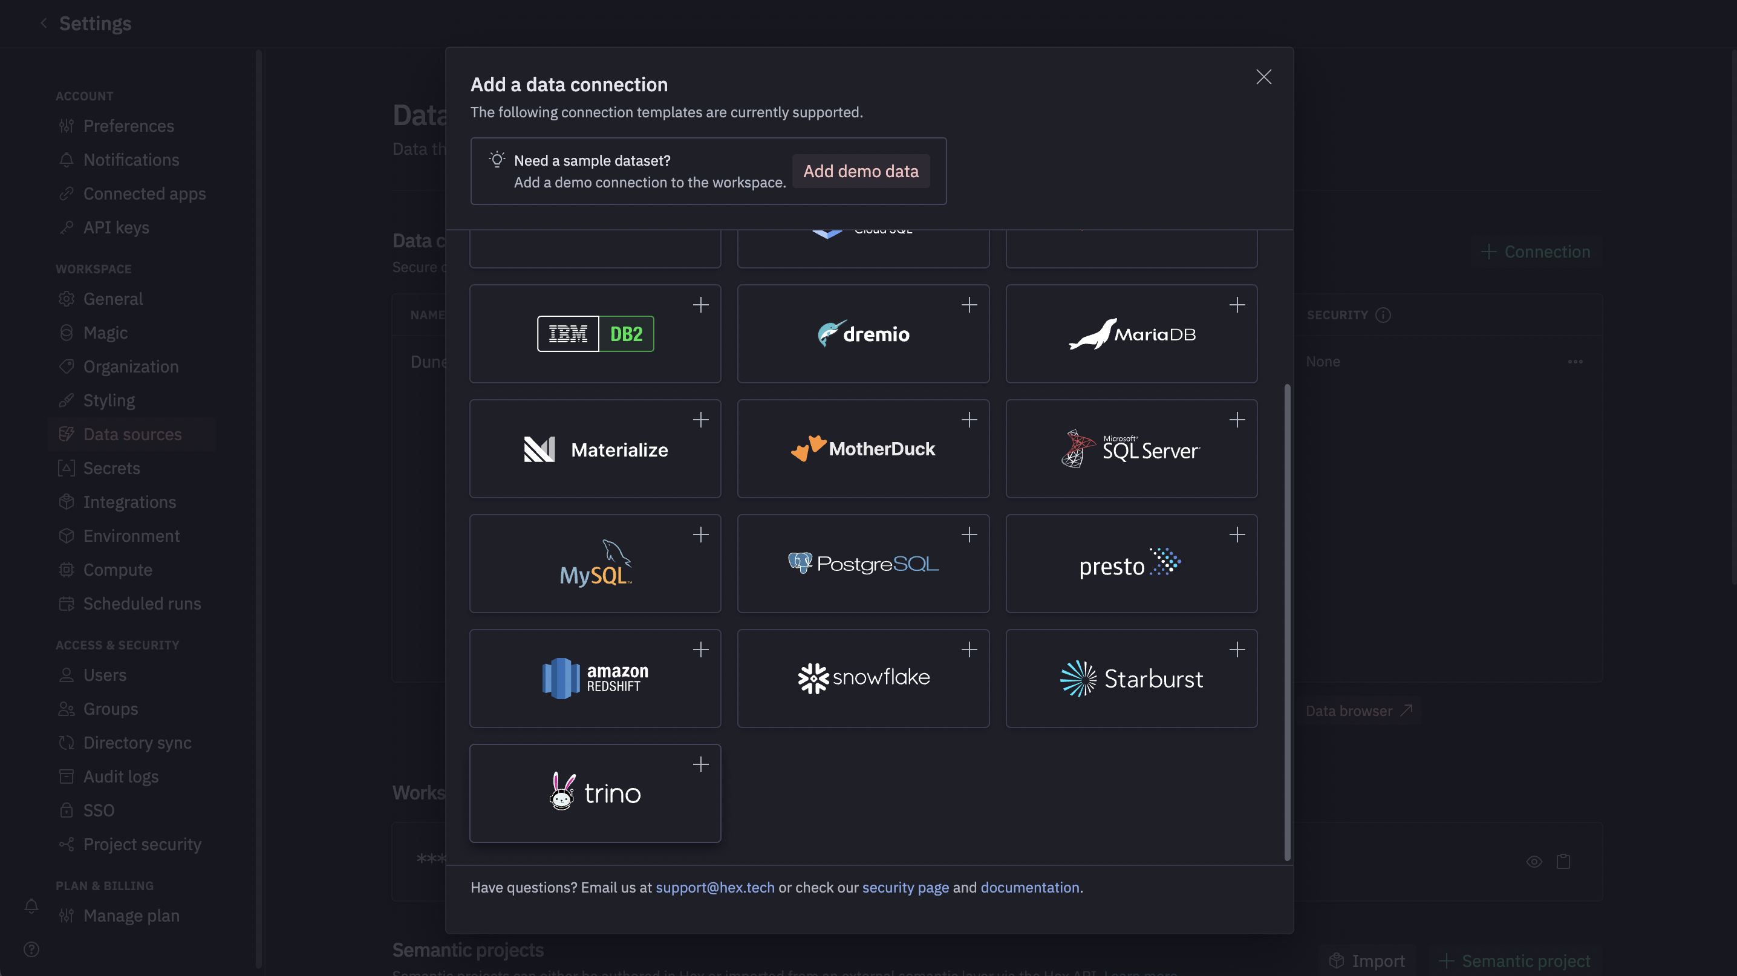Click the modal scrollbar to scroll connections

point(1286,620)
